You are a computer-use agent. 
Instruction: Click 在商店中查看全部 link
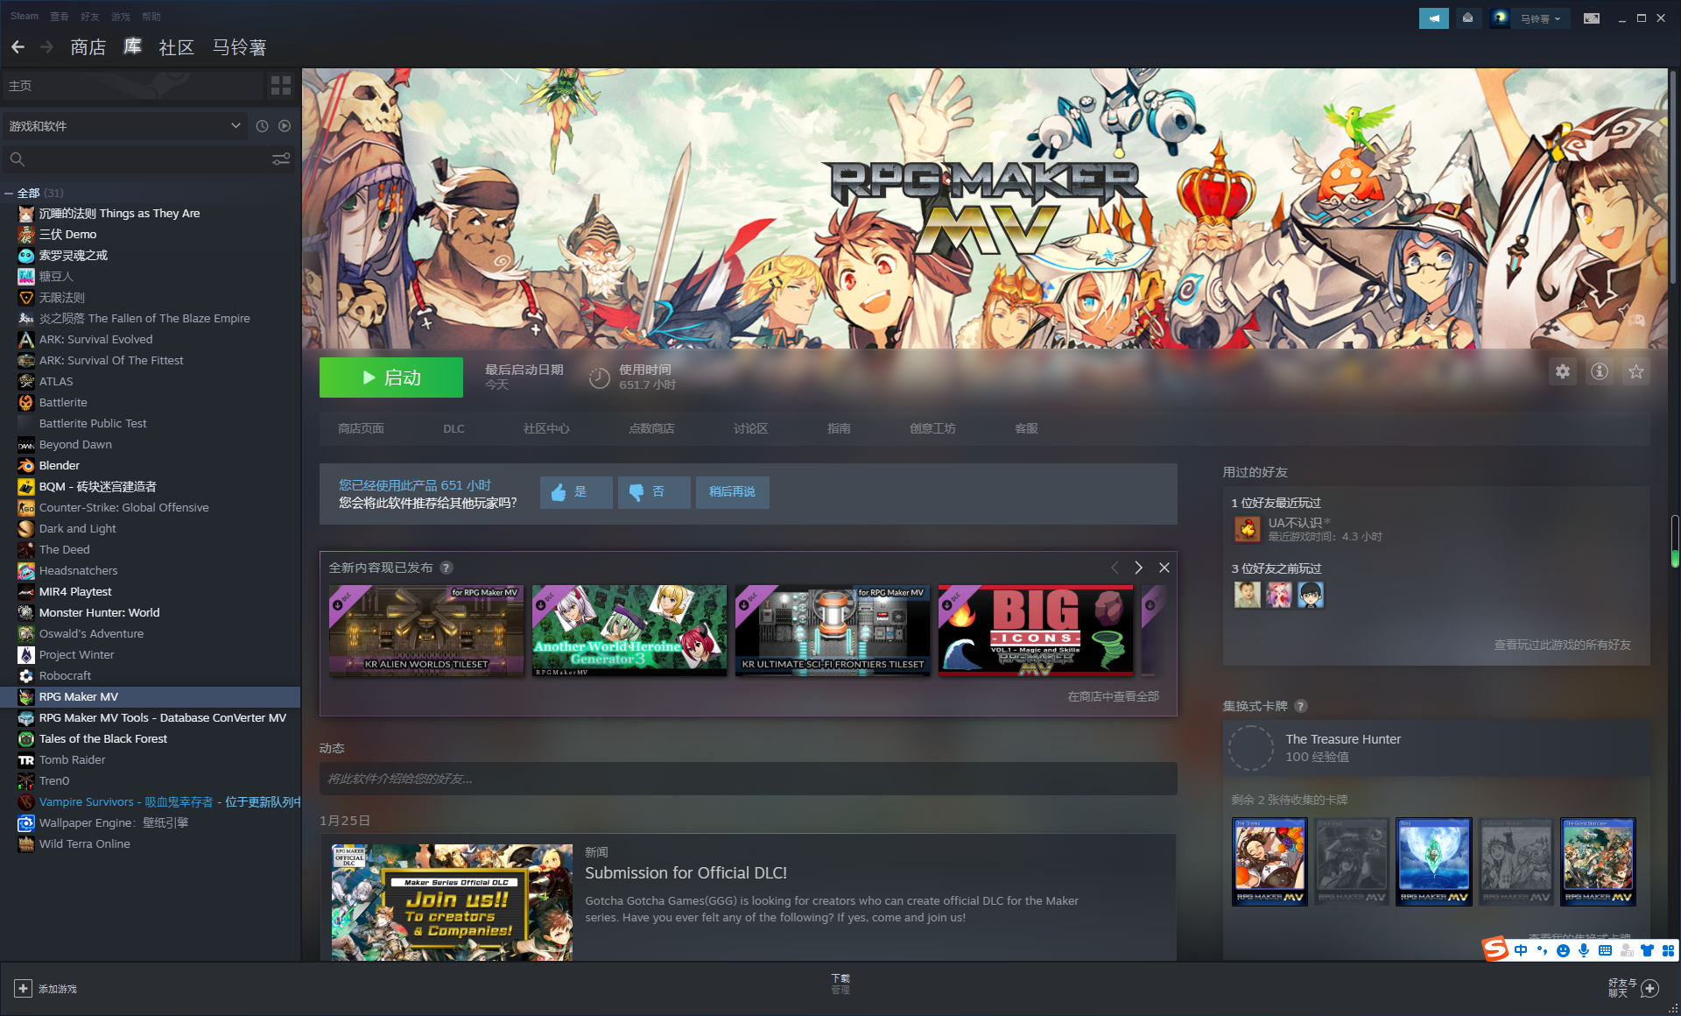pyautogui.click(x=1113, y=697)
